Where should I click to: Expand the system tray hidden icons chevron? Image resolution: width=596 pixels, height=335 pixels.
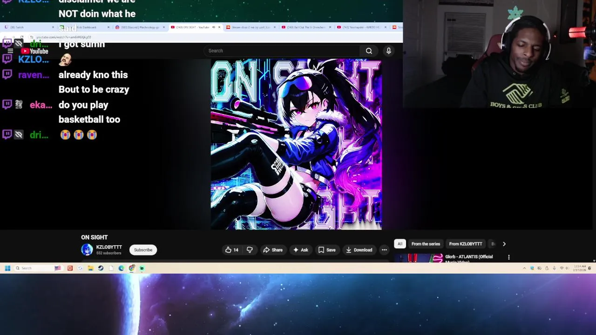[x=524, y=268]
